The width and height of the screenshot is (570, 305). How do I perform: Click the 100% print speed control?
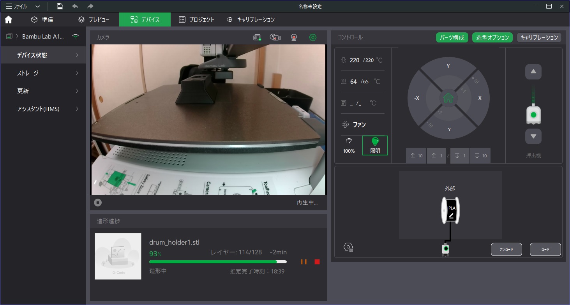point(349,145)
